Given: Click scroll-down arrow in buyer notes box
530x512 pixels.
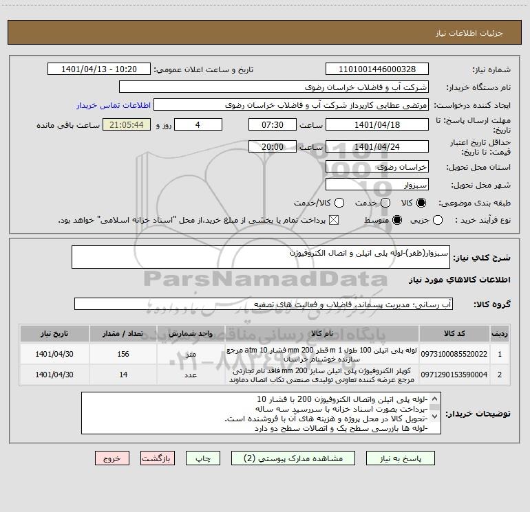Looking at the screenshot, I should [435, 416].
